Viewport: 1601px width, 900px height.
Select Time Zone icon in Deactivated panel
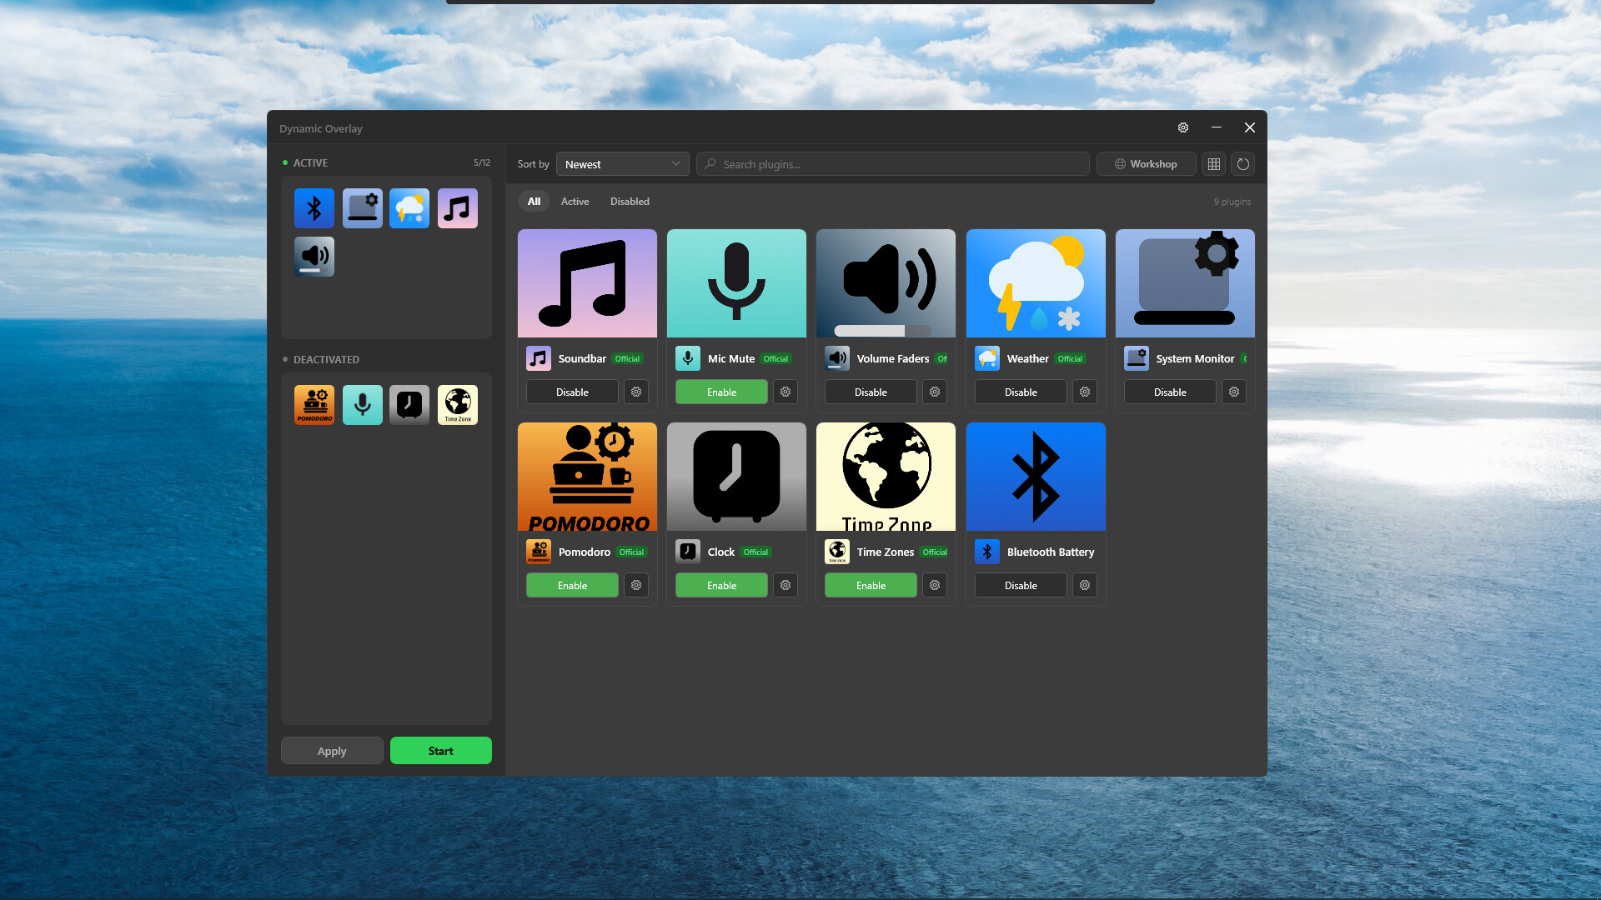tap(458, 405)
